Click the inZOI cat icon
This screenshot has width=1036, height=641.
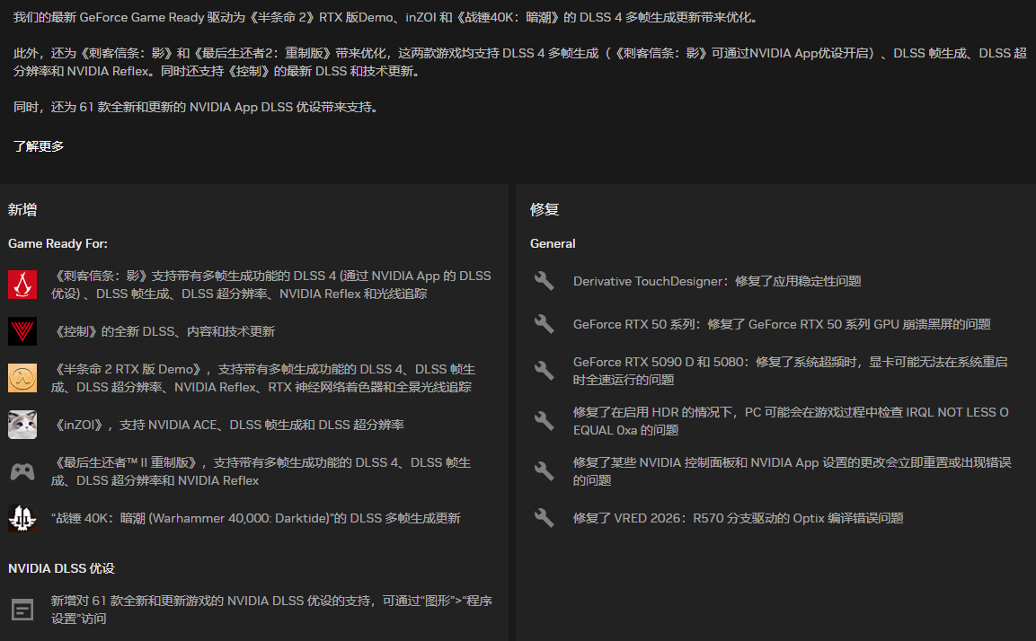(x=22, y=425)
